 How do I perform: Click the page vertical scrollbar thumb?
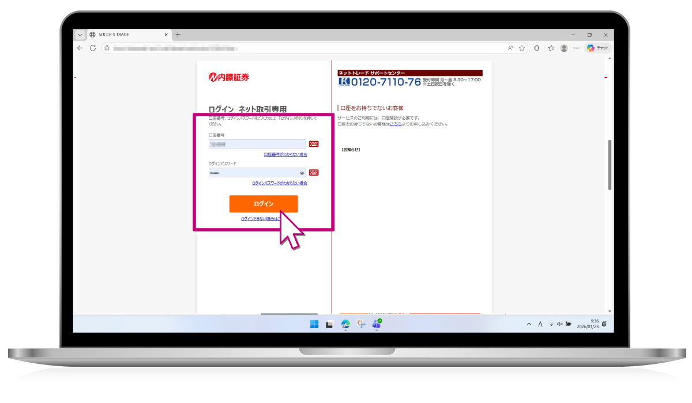pos(610,164)
